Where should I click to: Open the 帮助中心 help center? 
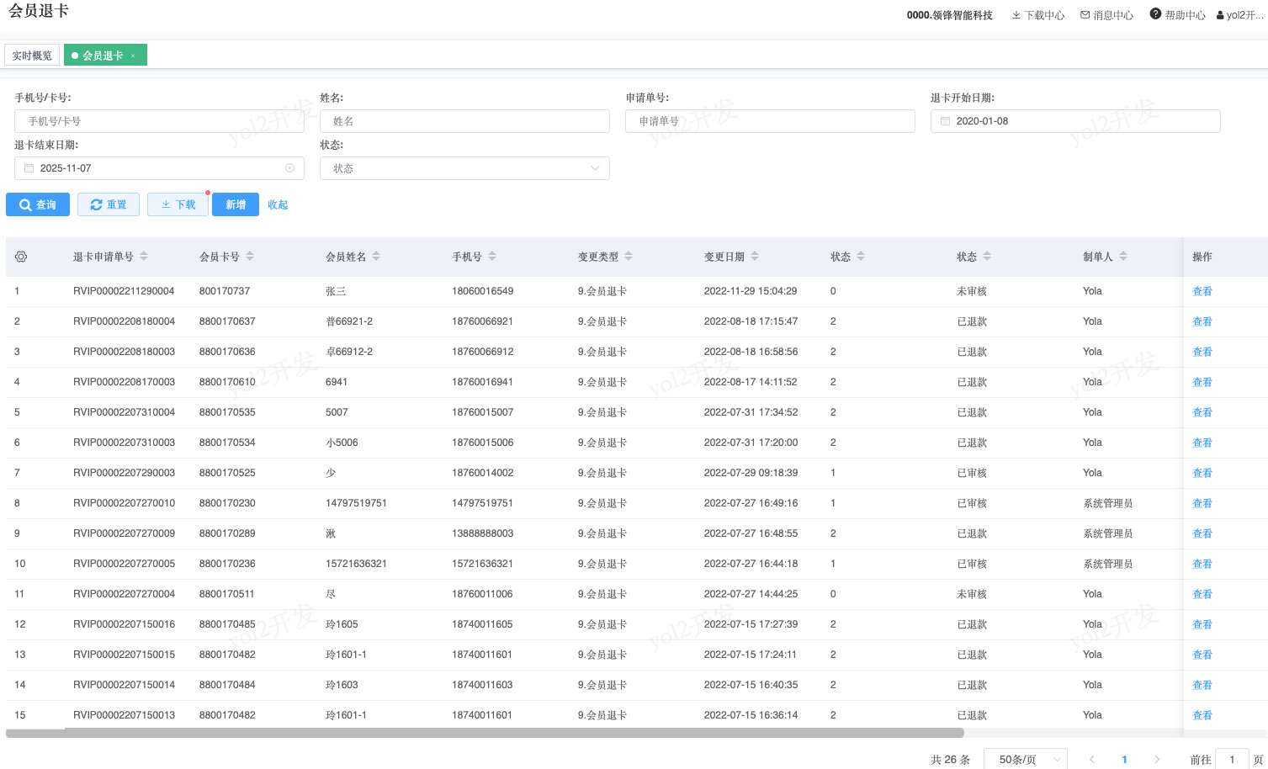tap(1177, 15)
